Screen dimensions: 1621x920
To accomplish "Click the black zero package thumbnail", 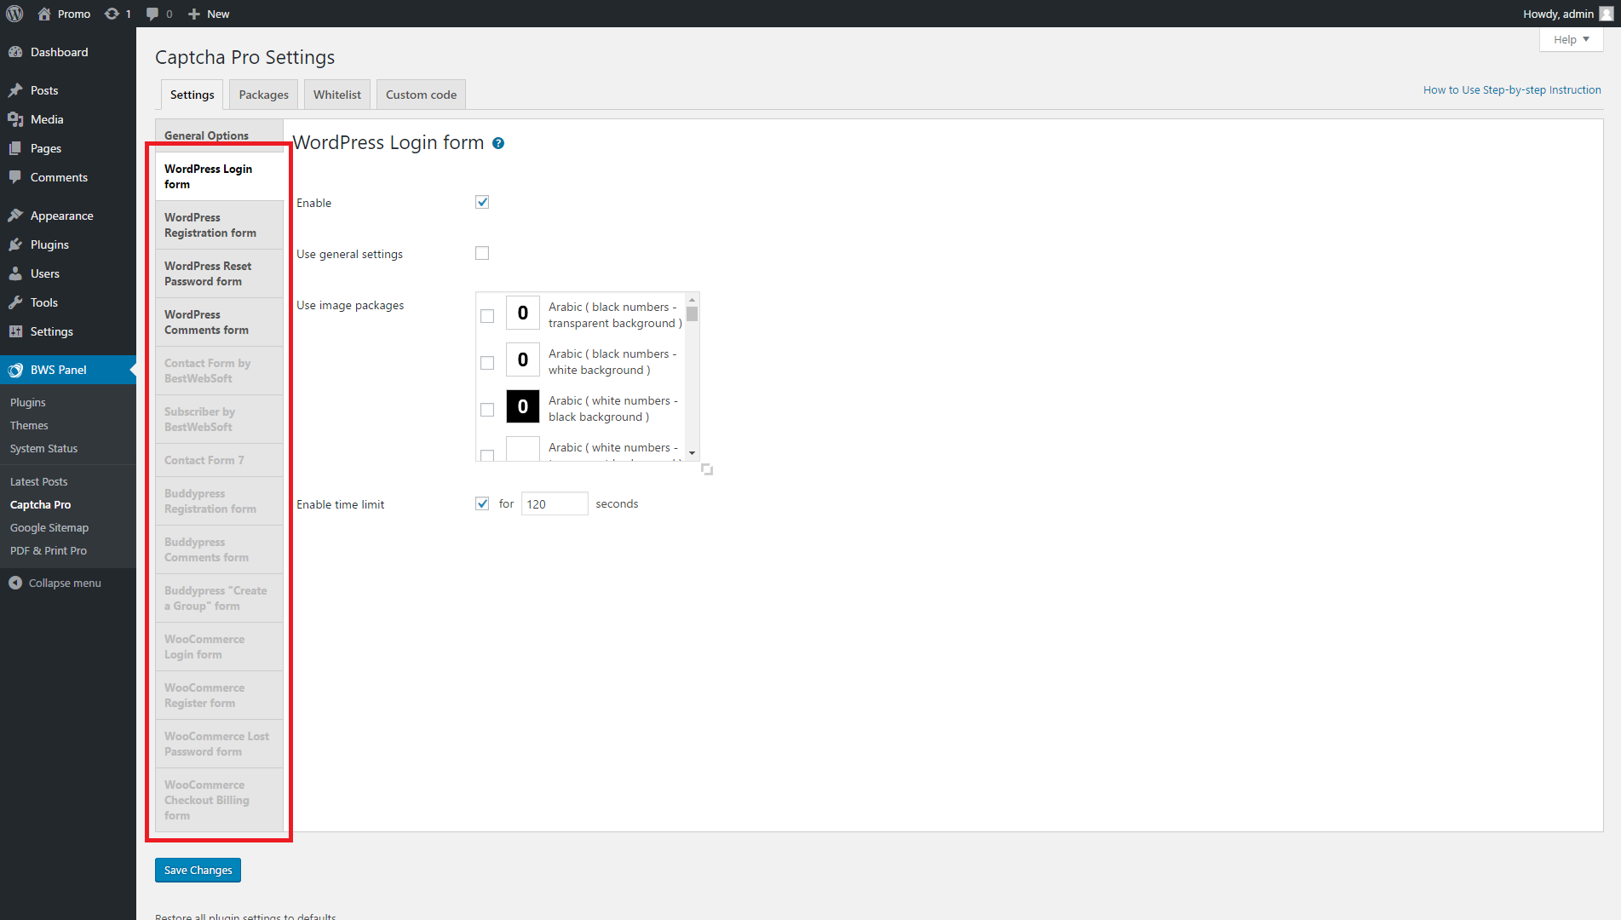I will point(523,406).
